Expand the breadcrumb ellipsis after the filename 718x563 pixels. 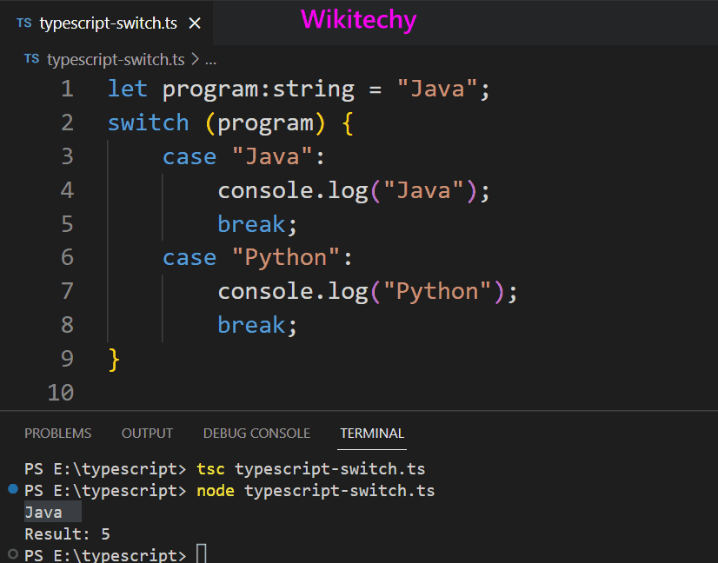click(x=210, y=59)
